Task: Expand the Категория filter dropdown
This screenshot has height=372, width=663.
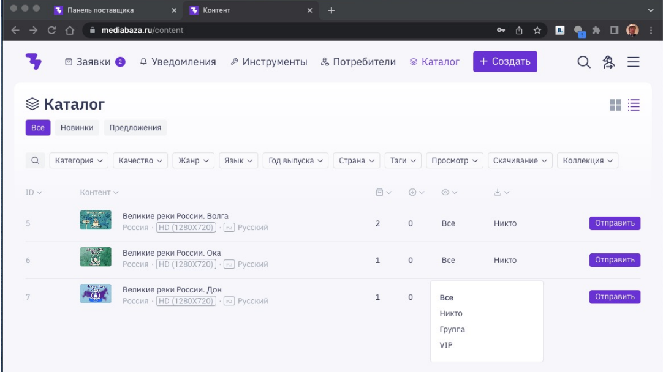Action: (78, 160)
